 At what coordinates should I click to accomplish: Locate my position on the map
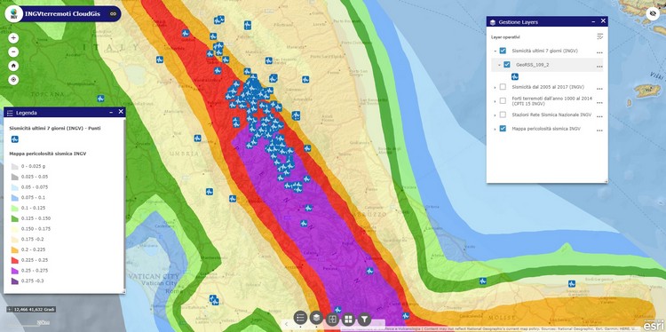pos(13,79)
